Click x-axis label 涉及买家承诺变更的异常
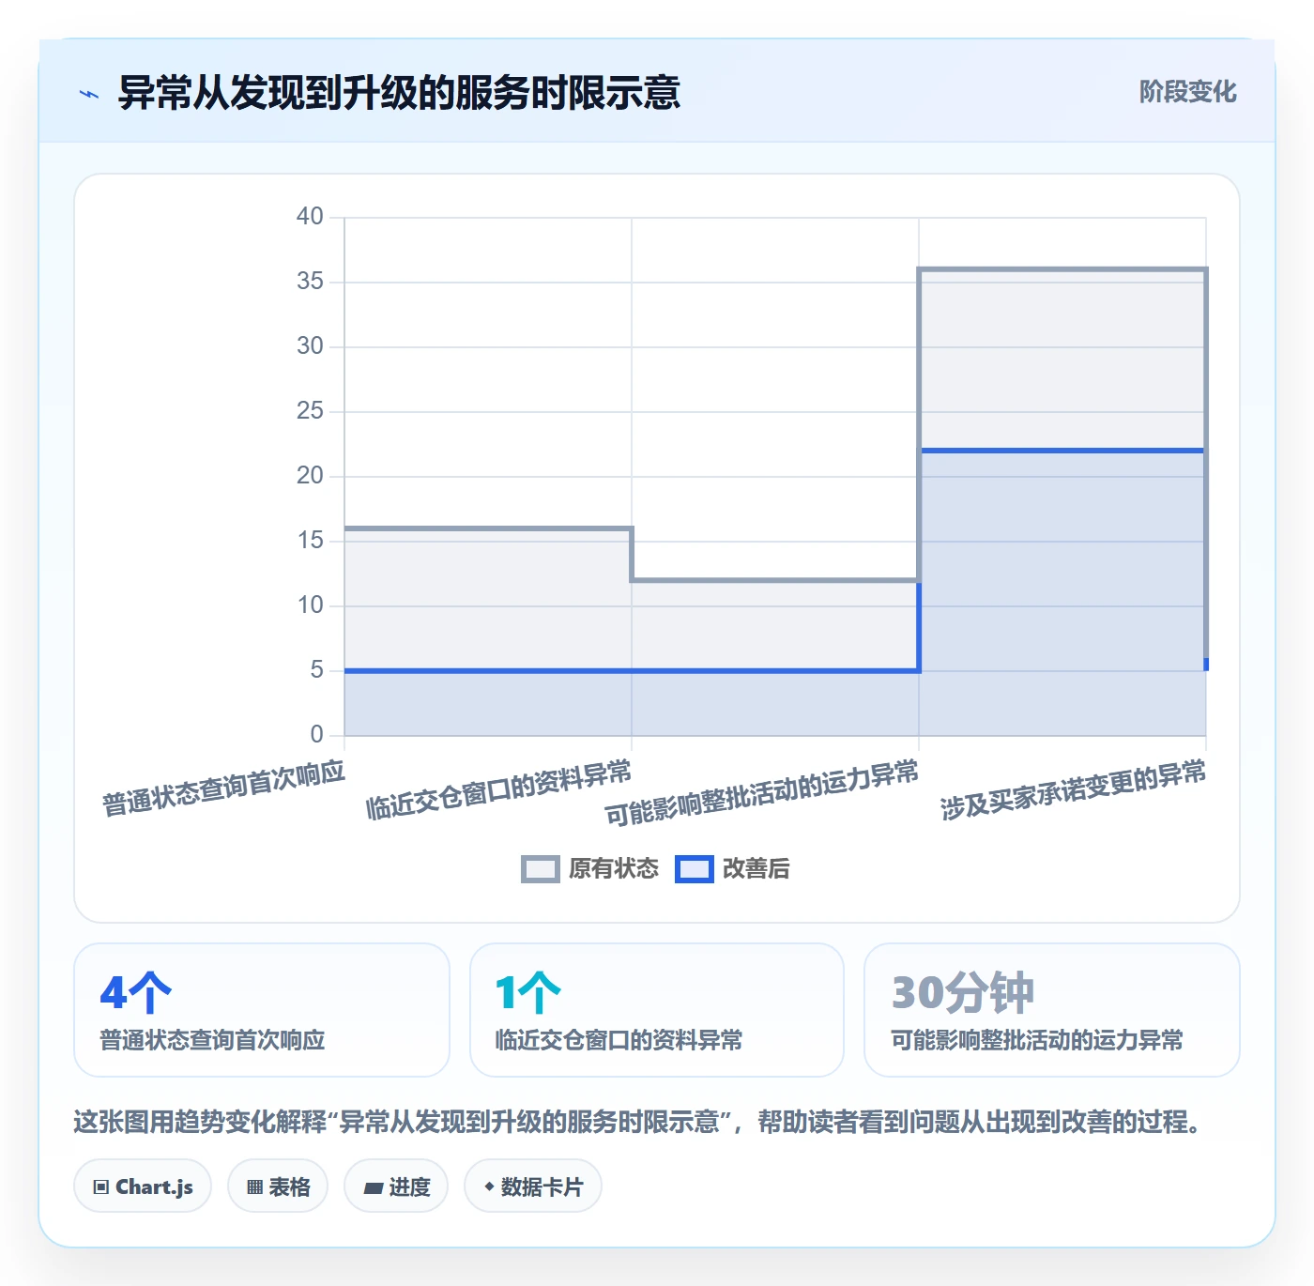The height and width of the screenshot is (1286, 1314). pyautogui.click(x=1073, y=790)
